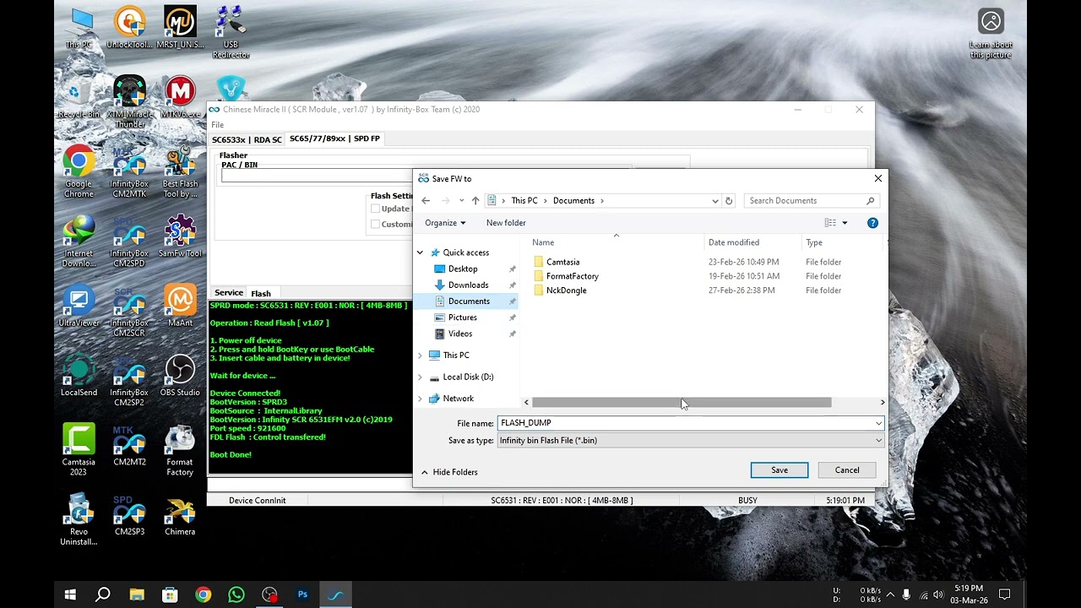Open LocalSend desktop shortcut
The width and height of the screenshot is (1081, 608).
[79, 376]
